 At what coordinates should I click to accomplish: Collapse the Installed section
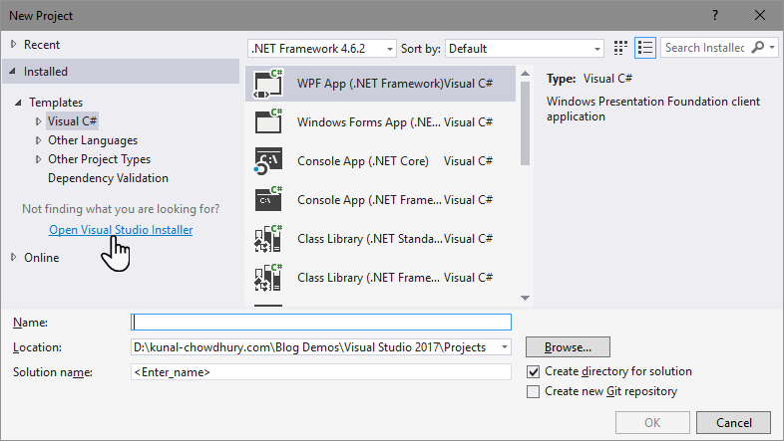pos(13,72)
